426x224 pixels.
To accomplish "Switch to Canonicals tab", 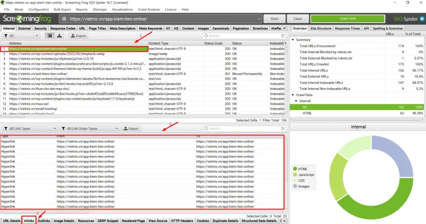I will pos(220,28).
